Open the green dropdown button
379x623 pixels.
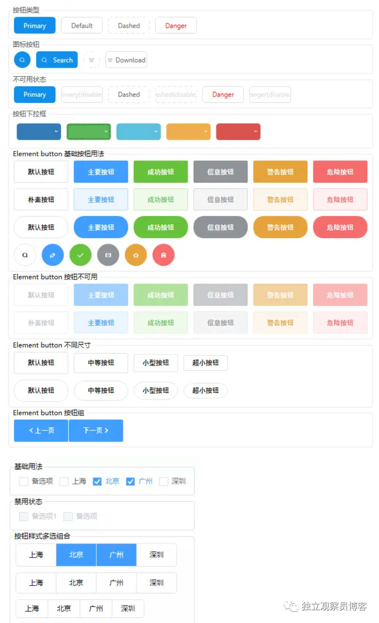[89, 132]
